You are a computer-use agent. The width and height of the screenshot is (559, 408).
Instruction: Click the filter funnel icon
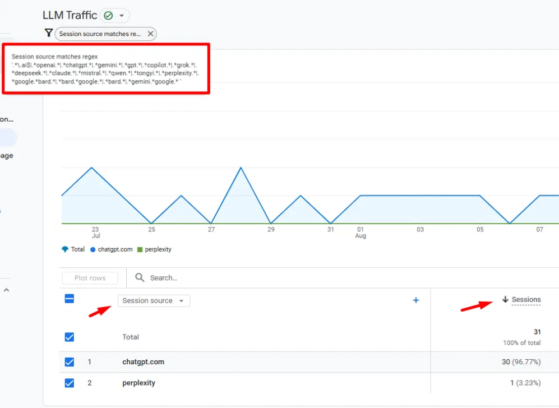(x=49, y=34)
